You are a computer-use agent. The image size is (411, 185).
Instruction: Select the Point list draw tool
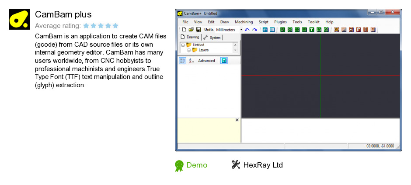pyautogui.click(x=297, y=30)
